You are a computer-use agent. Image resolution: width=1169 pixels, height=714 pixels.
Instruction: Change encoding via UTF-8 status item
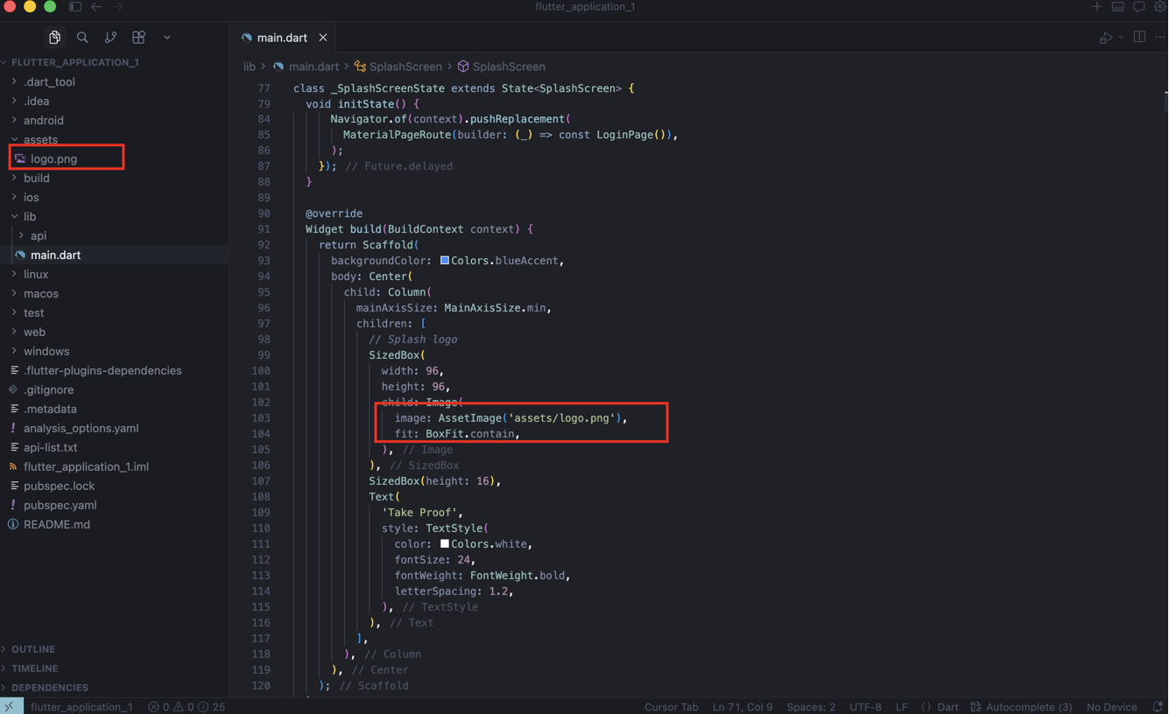(x=865, y=707)
